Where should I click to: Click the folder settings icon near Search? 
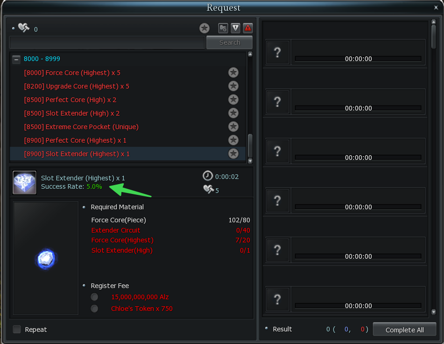tap(223, 28)
